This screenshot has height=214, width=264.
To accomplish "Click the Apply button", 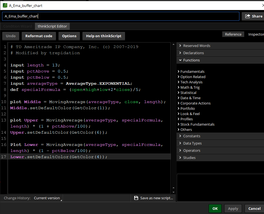I will (x=233, y=209).
